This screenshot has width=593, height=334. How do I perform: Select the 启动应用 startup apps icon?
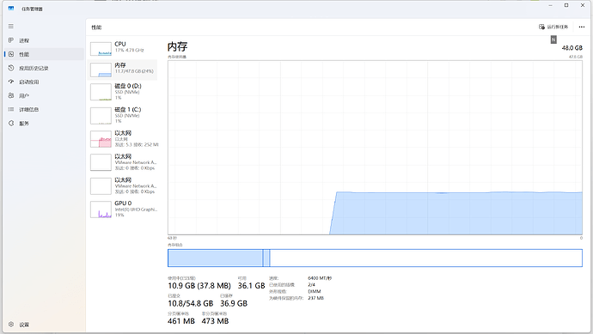click(x=11, y=82)
